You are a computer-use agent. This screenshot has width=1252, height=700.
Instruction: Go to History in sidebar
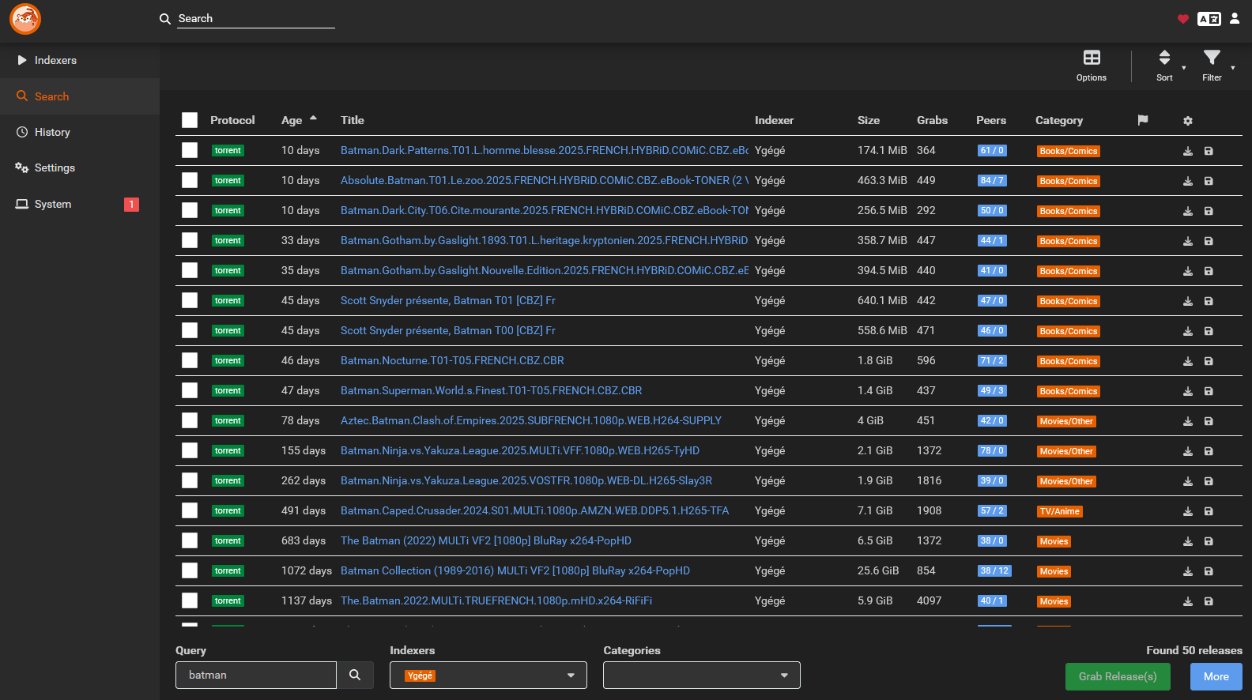pos(52,132)
